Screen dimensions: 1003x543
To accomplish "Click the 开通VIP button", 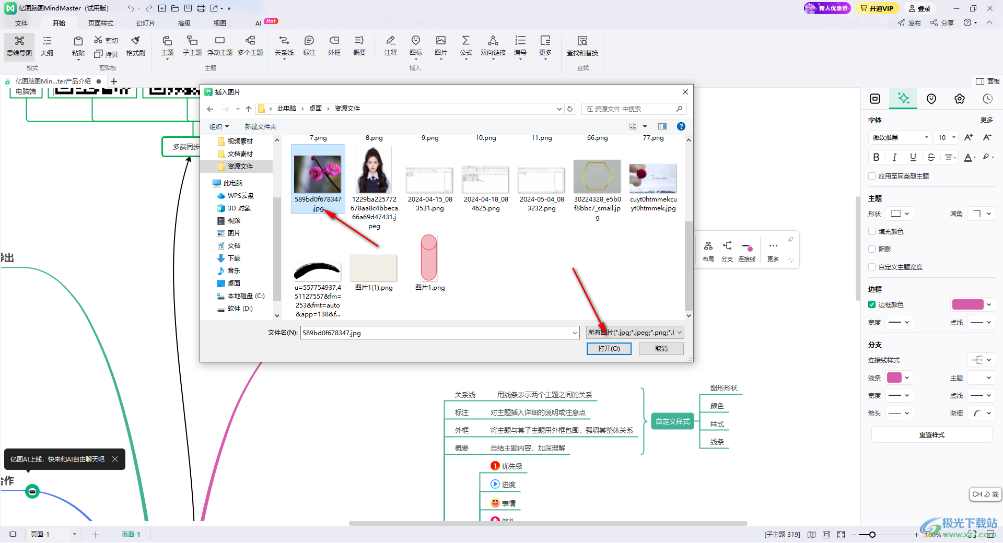I will [877, 8].
